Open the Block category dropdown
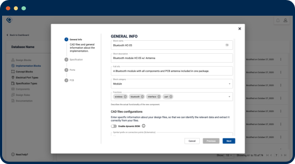The width and height of the screenshot is (295, 164). coord(172,84)
